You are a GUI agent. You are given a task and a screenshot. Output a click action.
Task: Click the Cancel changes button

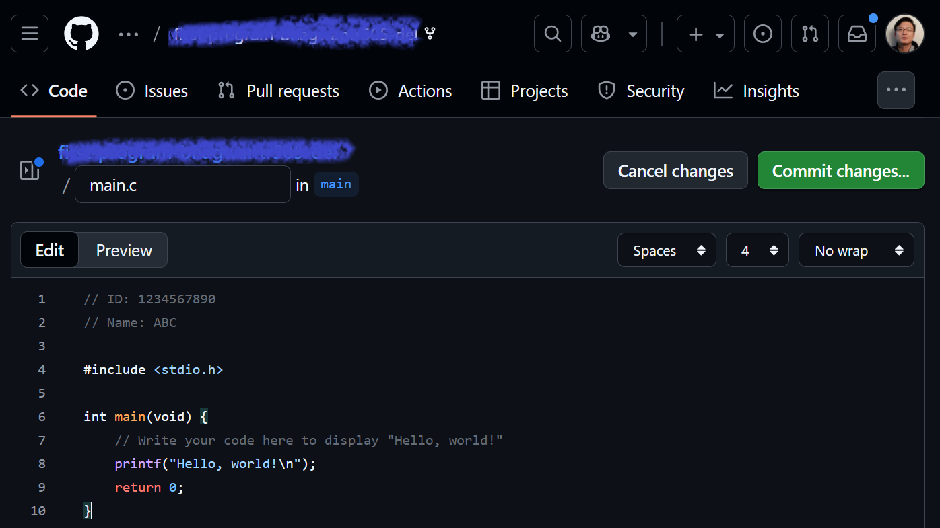675,171
